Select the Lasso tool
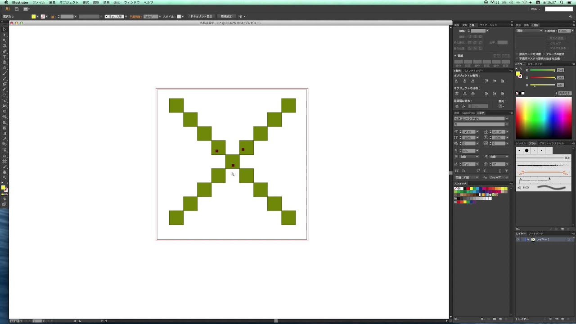The width and height of the screenshot is (576, 324). 4,46
